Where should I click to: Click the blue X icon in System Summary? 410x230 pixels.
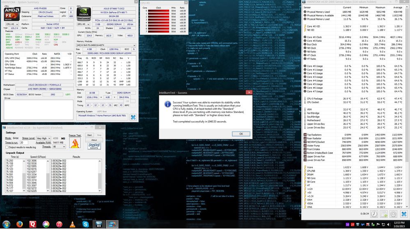point(133,117)
